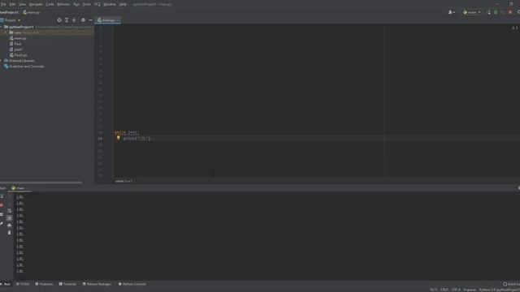Image resolution: width=520 pixels, height=292 pixels.
Task: Open Project panel gear options
Action: click(83, 20)
